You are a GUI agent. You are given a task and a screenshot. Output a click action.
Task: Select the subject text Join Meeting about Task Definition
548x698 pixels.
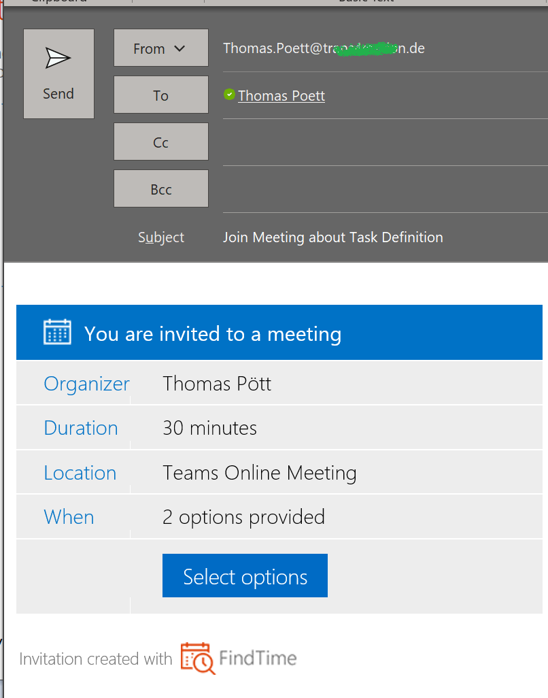click(x=333, y=237)
